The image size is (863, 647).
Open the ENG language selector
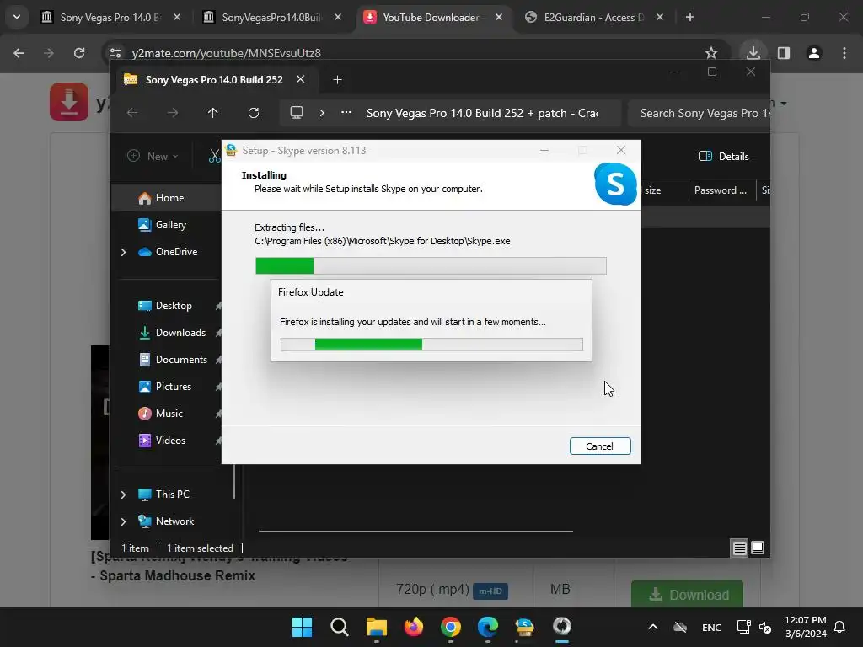(x=711, y=627)
